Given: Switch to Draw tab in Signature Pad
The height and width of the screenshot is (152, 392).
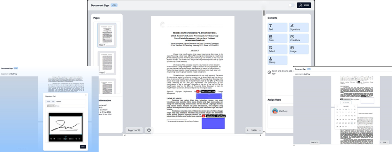Looking at the screenshot, I should (x=48, y=102).
